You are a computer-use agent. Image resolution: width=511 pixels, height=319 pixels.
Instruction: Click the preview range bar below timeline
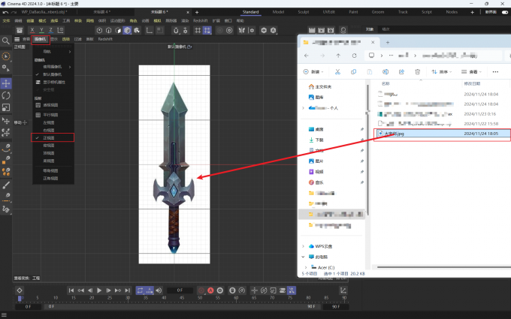pyautogui.click(x=183, y=307)
